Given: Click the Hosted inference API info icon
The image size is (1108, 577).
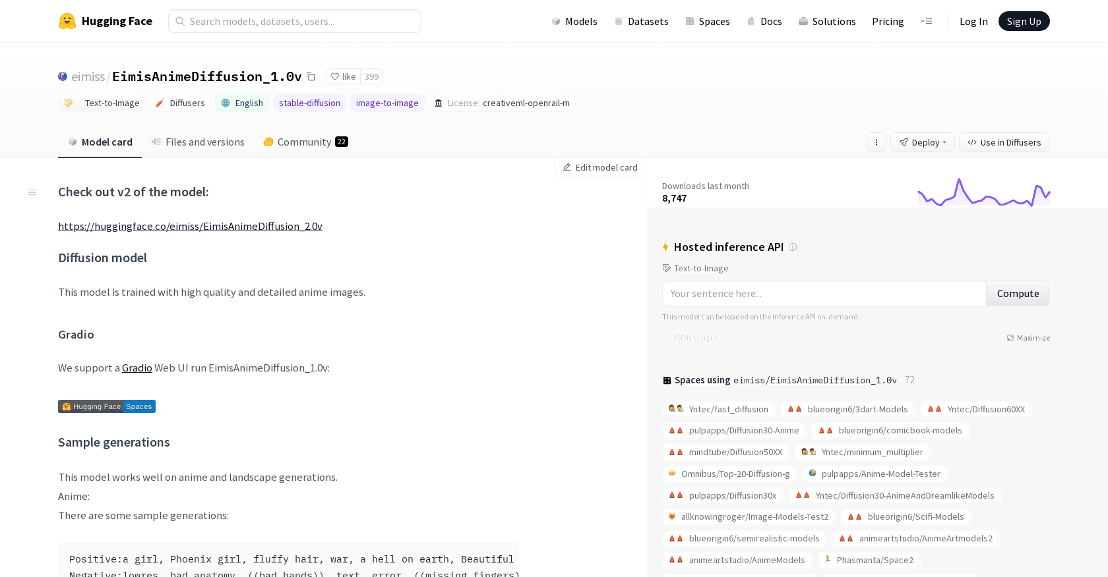Looking at the screenshot, I should pos(793,247).
